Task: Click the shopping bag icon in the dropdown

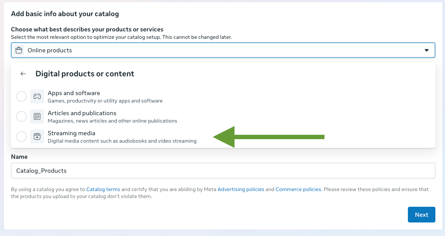Action: coord(19,50)
